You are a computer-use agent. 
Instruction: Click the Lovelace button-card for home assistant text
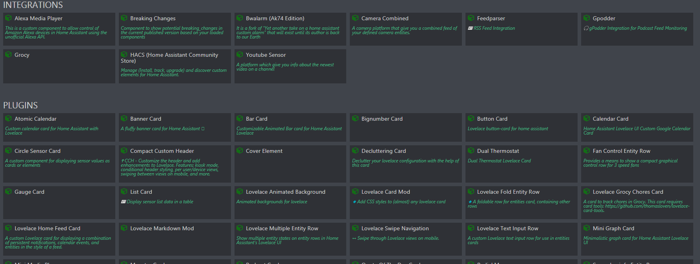point(508,129)
